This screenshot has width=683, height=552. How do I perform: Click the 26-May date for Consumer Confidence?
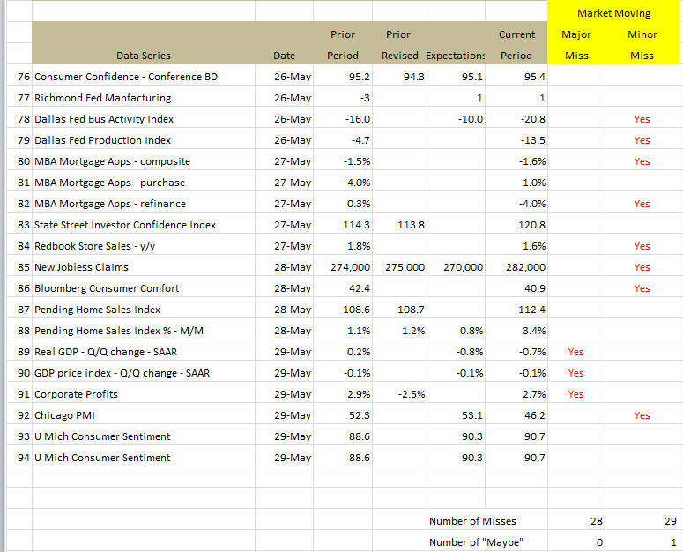pos(293,77)
